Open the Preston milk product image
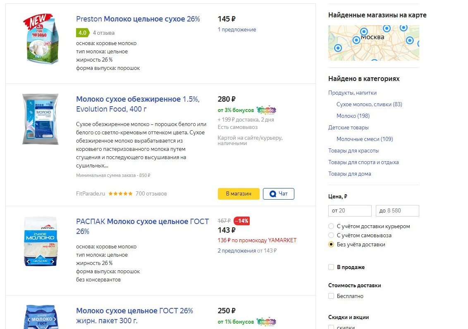This screenshot has width=468, height=329. [x=41, y=39]
